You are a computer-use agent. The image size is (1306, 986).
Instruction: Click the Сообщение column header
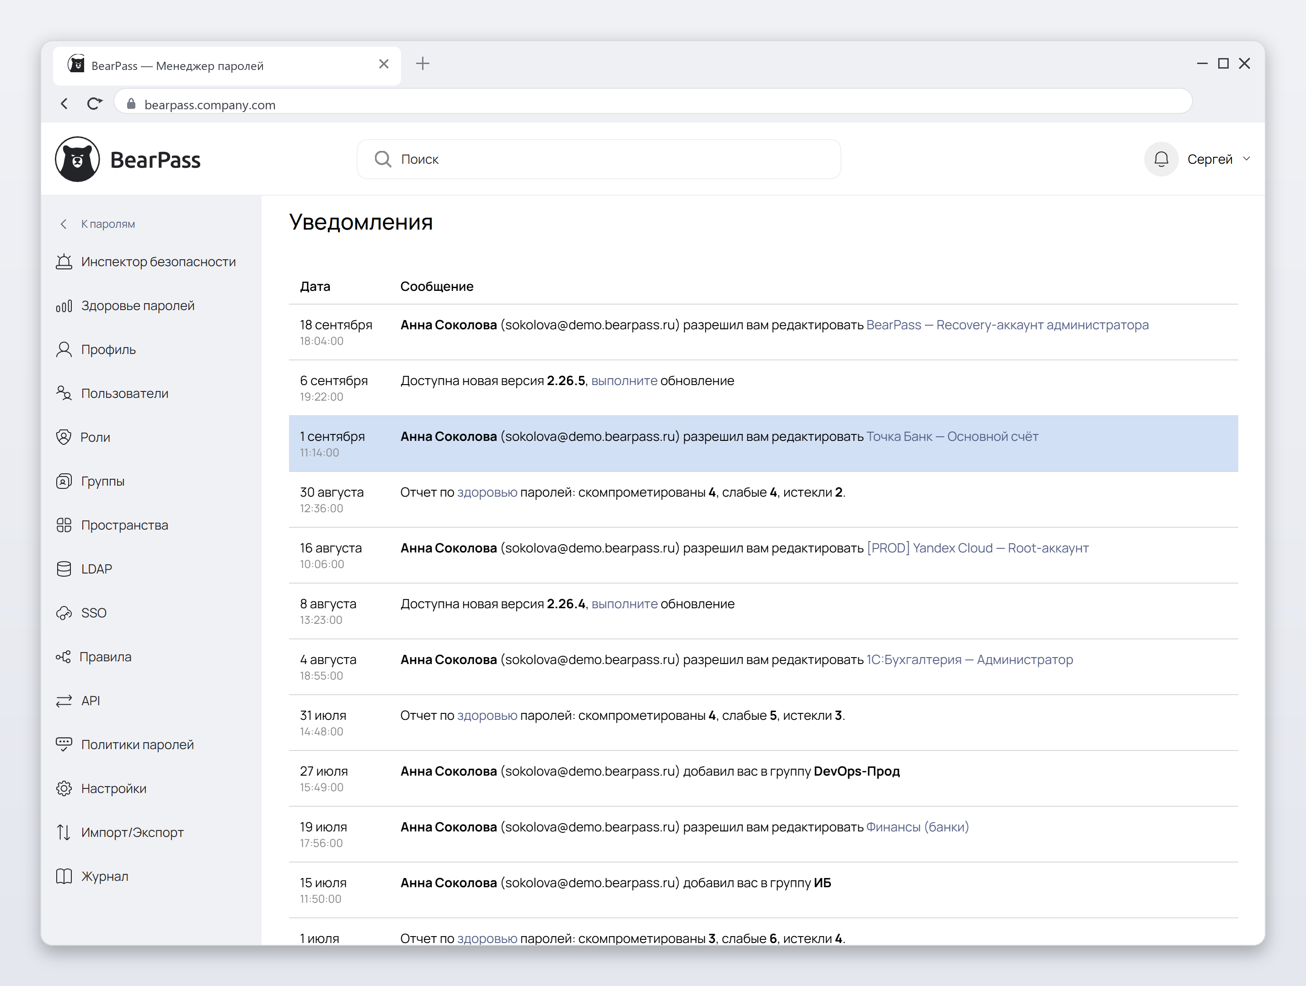[x=437, y=286]
